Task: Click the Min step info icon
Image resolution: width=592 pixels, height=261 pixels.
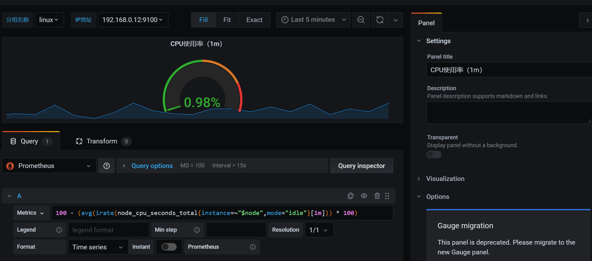Action: (197, 230)
